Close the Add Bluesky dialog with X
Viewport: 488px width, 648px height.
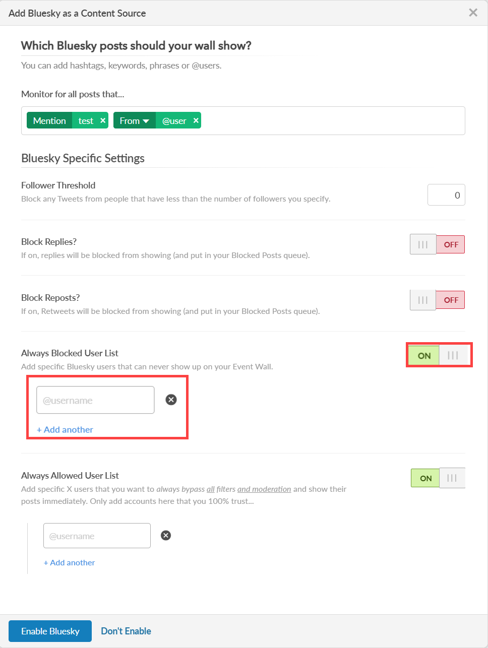tap(473, 13)
